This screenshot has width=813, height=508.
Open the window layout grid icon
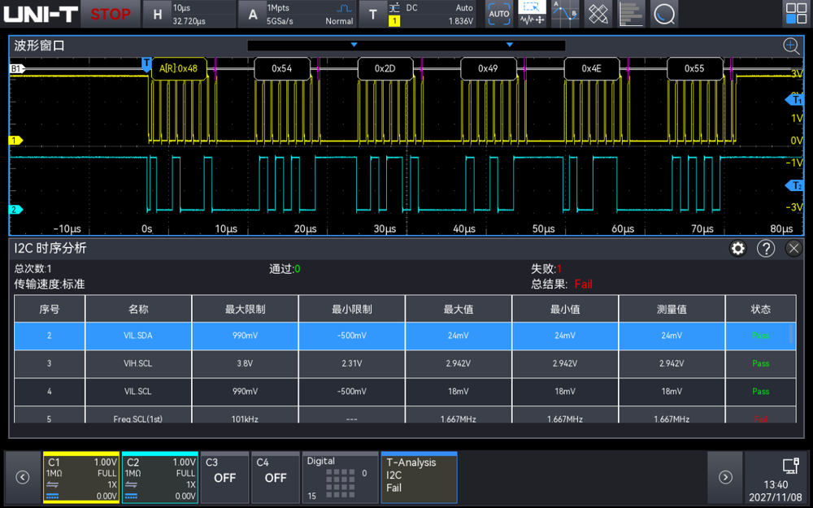click(796, 14)
